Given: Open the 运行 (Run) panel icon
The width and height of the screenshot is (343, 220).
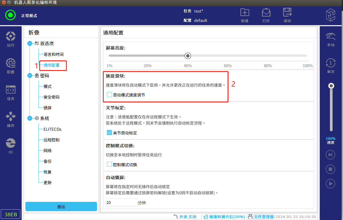Looking at the screenshot, I should point(11,39).
